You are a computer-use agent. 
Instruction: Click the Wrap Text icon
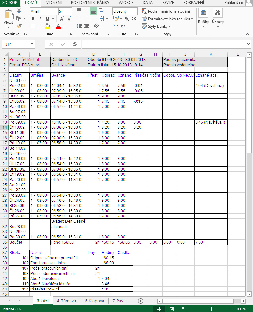pos(102,11)
